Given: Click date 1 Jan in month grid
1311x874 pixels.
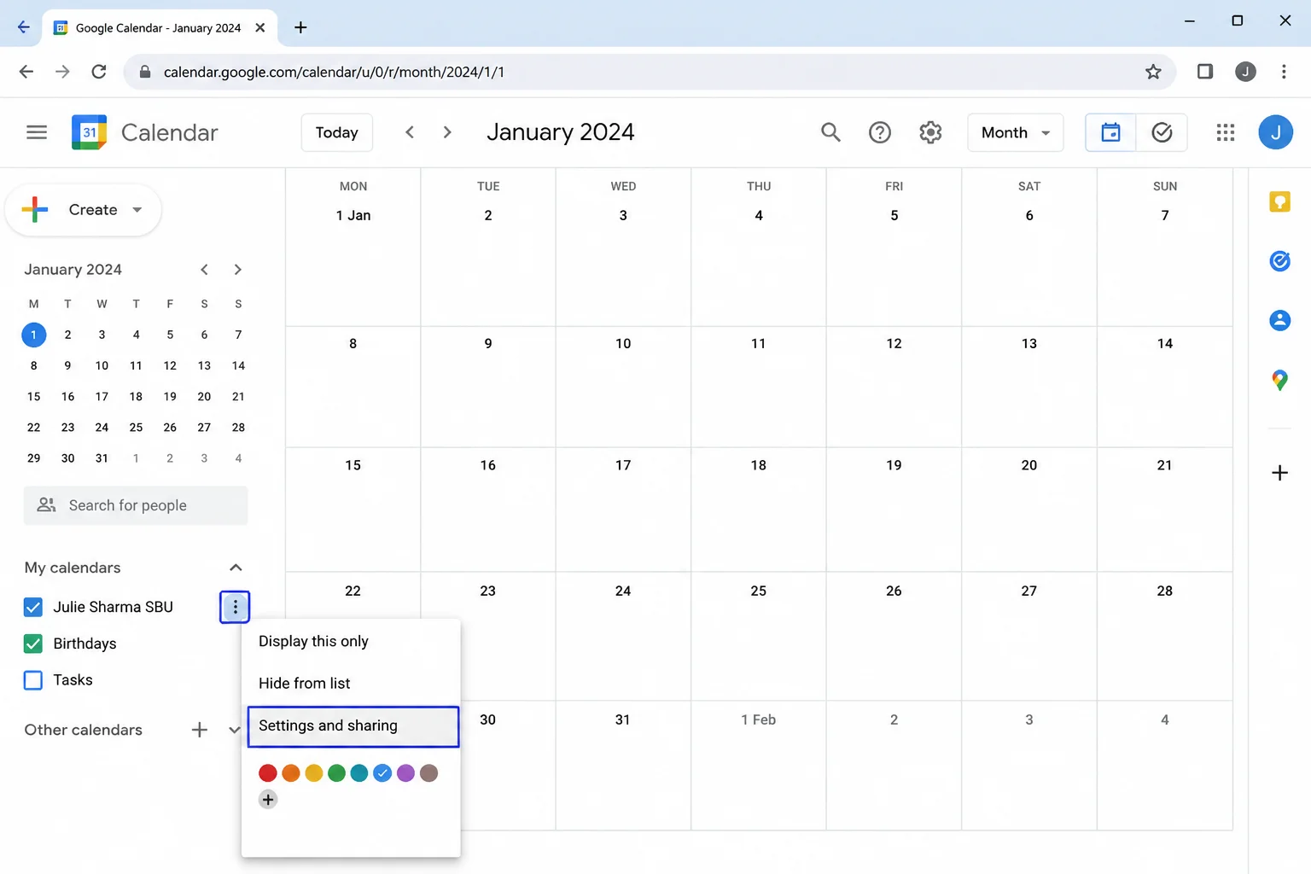Looking at the screenshot, I should pyautogui.click(x=353, y=215).
